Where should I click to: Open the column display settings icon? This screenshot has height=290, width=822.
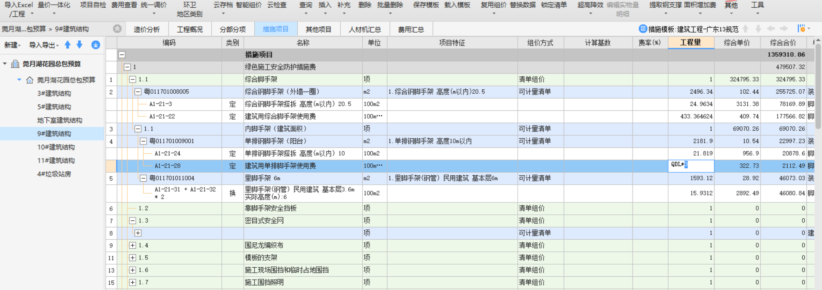pyautogui.click(x=802, y=29)
